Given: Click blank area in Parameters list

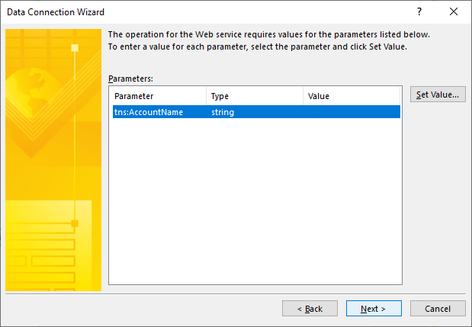Looking at the screenshot, I should pyautogui.click(x=255, y=206).
